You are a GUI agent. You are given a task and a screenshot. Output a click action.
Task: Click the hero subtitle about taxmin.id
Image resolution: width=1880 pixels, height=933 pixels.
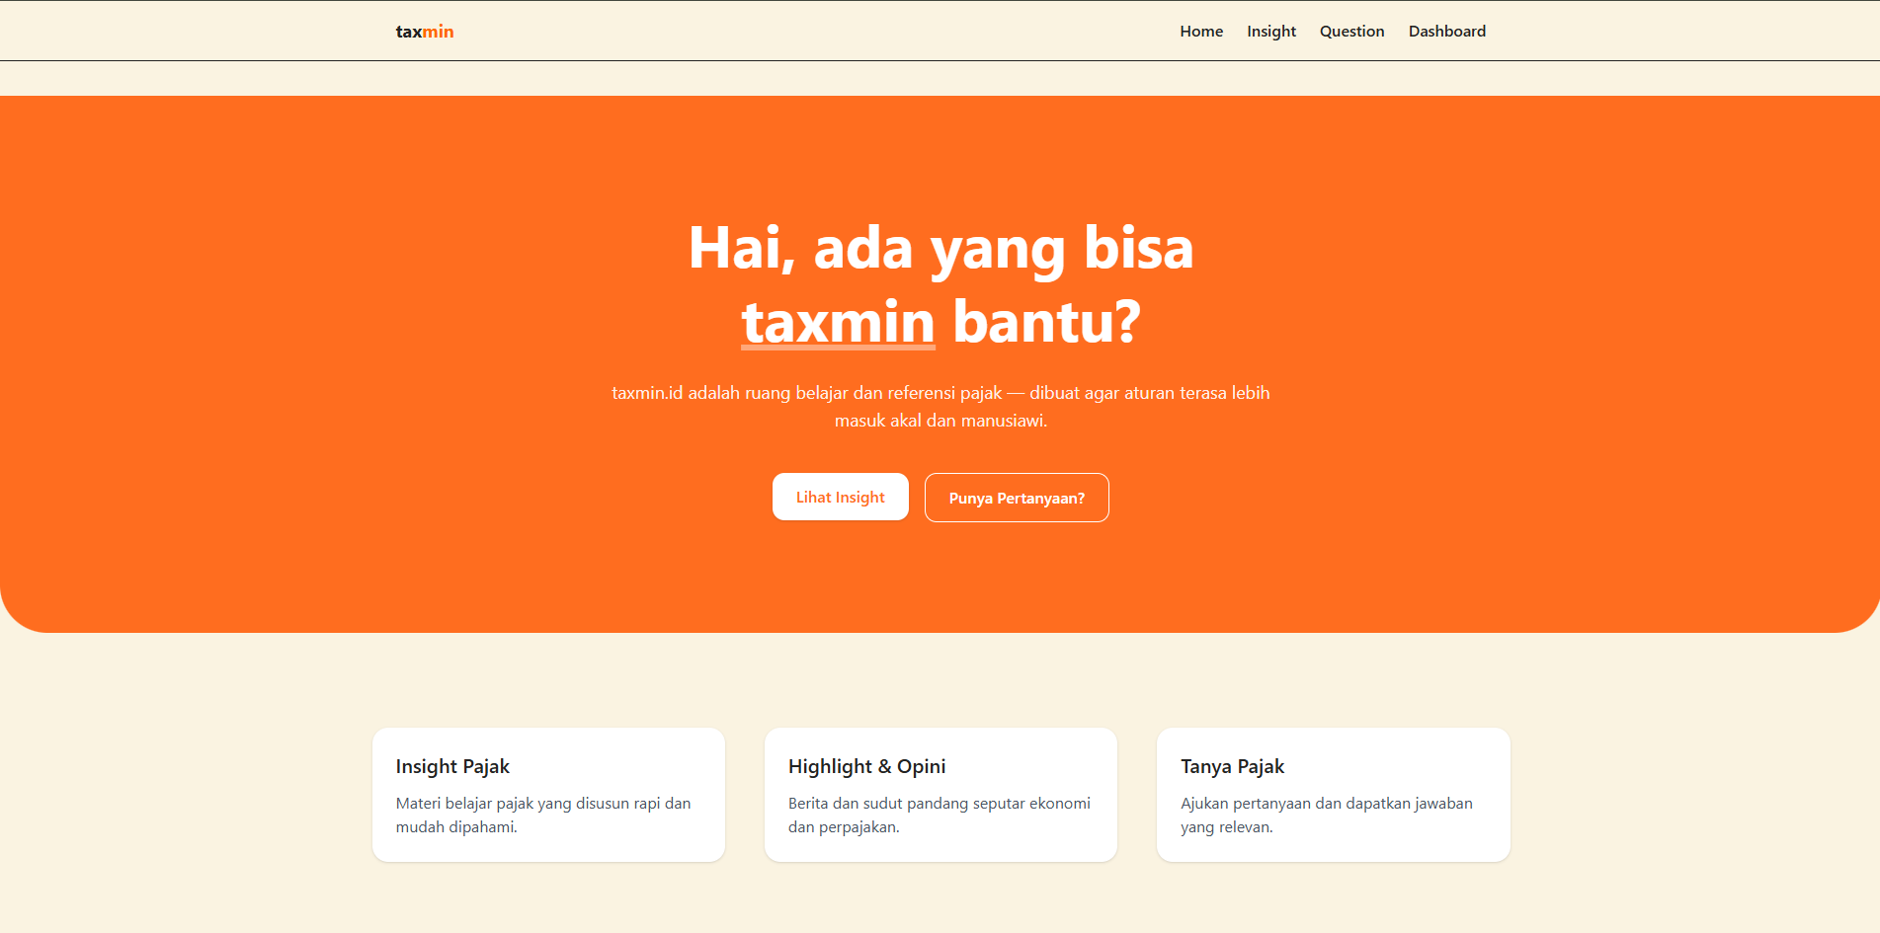coord(940,406)
